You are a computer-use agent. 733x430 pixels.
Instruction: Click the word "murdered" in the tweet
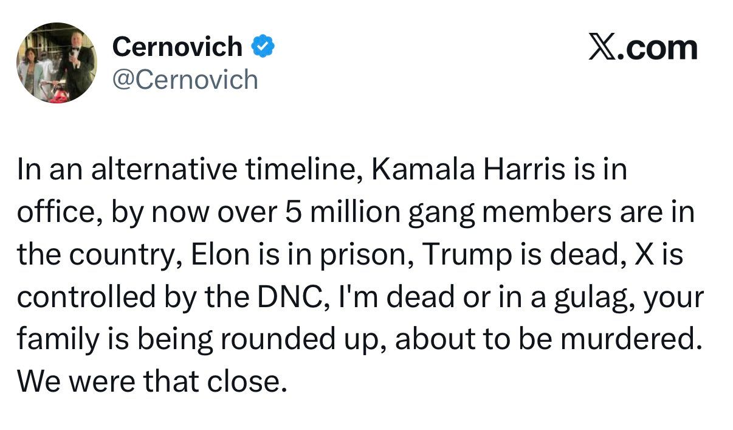(x=628, y=339)
